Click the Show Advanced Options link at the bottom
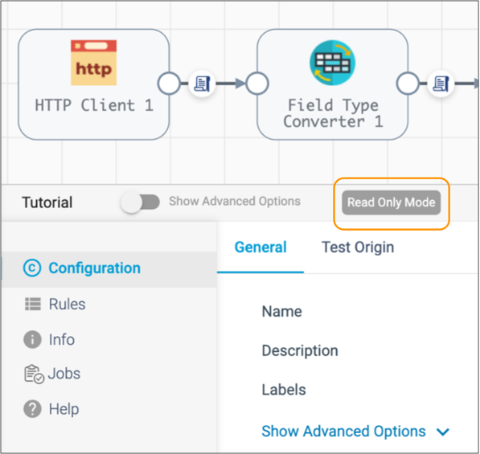Image resolution: width=480 pixels, height=454 pixels. pyautogui.click(x=343, y=432)
